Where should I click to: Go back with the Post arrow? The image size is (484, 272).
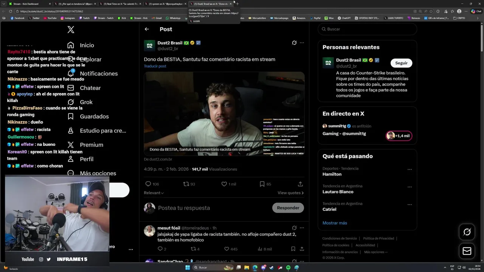tap(147, 29)
